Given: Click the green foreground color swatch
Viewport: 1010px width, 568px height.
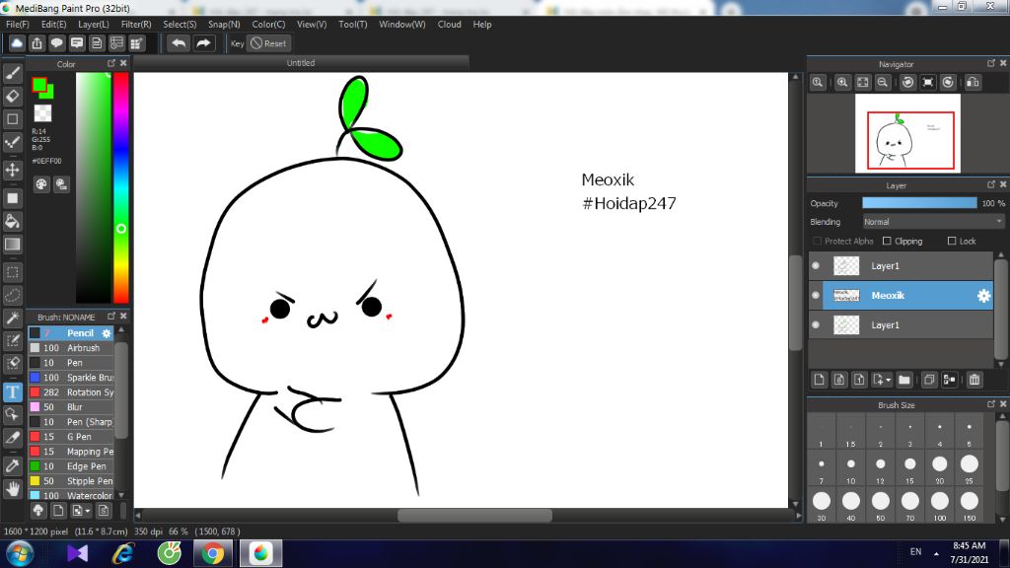Looking at the screenshot, I should coord(39,85).
